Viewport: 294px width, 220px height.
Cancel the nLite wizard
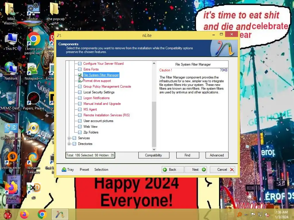click(x=223, y=170)
